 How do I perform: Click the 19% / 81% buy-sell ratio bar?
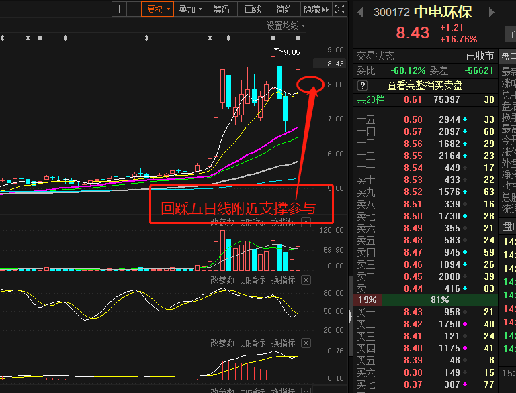(x=425, y=300)
